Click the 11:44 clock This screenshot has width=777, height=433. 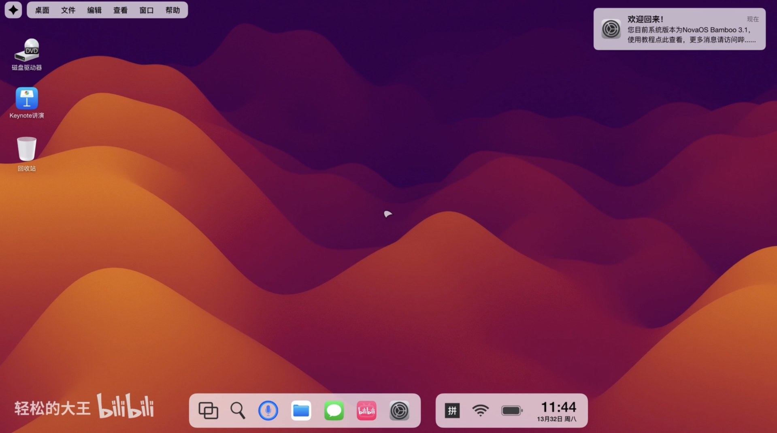(558, 407)
